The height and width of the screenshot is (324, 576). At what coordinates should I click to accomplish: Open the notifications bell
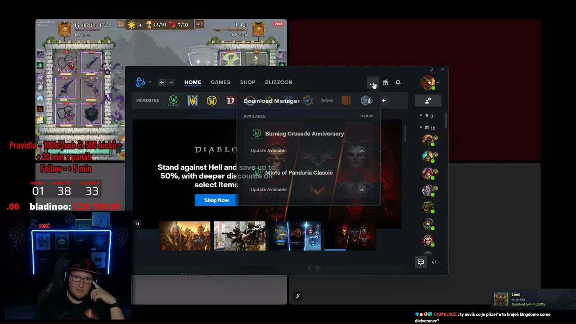398,82
